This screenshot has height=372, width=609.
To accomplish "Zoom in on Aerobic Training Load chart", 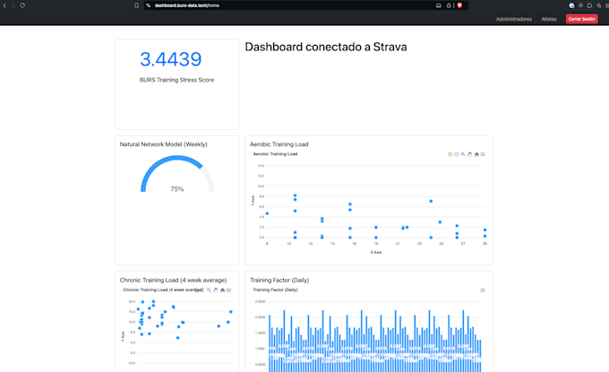I will point(450,154).
